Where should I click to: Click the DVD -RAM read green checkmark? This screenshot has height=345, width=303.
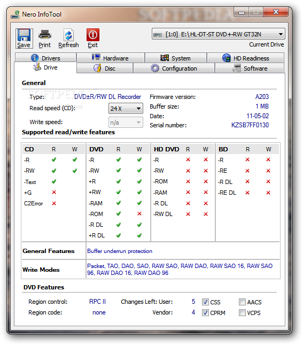119,203
